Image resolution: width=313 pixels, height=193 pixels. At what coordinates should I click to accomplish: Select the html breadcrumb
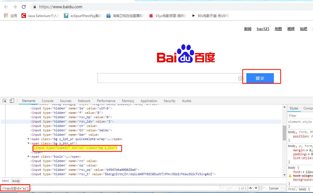point(5,181)
